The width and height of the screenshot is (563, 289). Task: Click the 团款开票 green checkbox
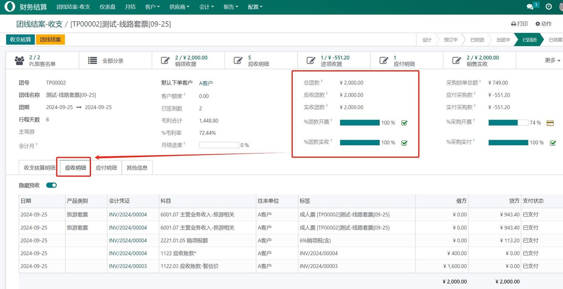[404, 123]
